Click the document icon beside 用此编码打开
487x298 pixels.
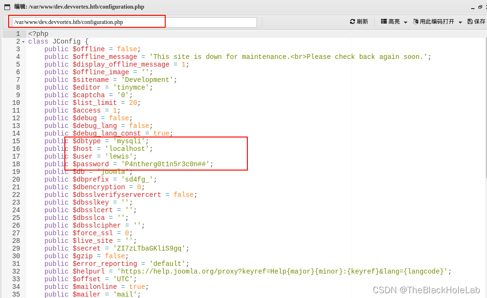pos(415,22)
